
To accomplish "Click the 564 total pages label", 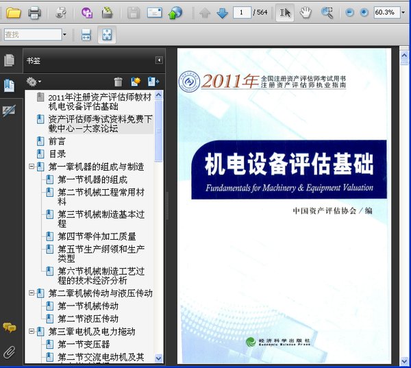I will [260, 12].
